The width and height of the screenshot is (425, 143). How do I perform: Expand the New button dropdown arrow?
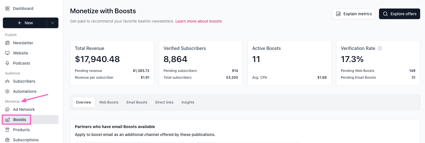(53, 23)
